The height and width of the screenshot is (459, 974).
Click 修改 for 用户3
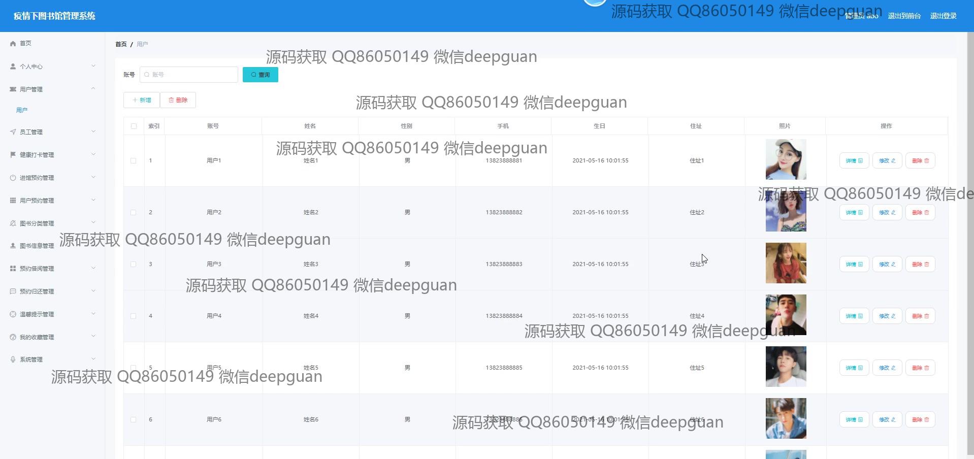(887, 265)
